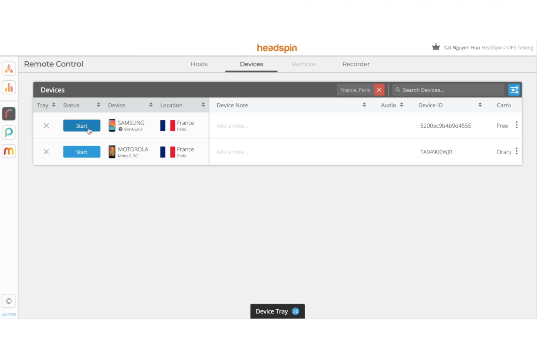537x358 pixels.
Task: Open the Remote tab
Action: coord(304,64)
